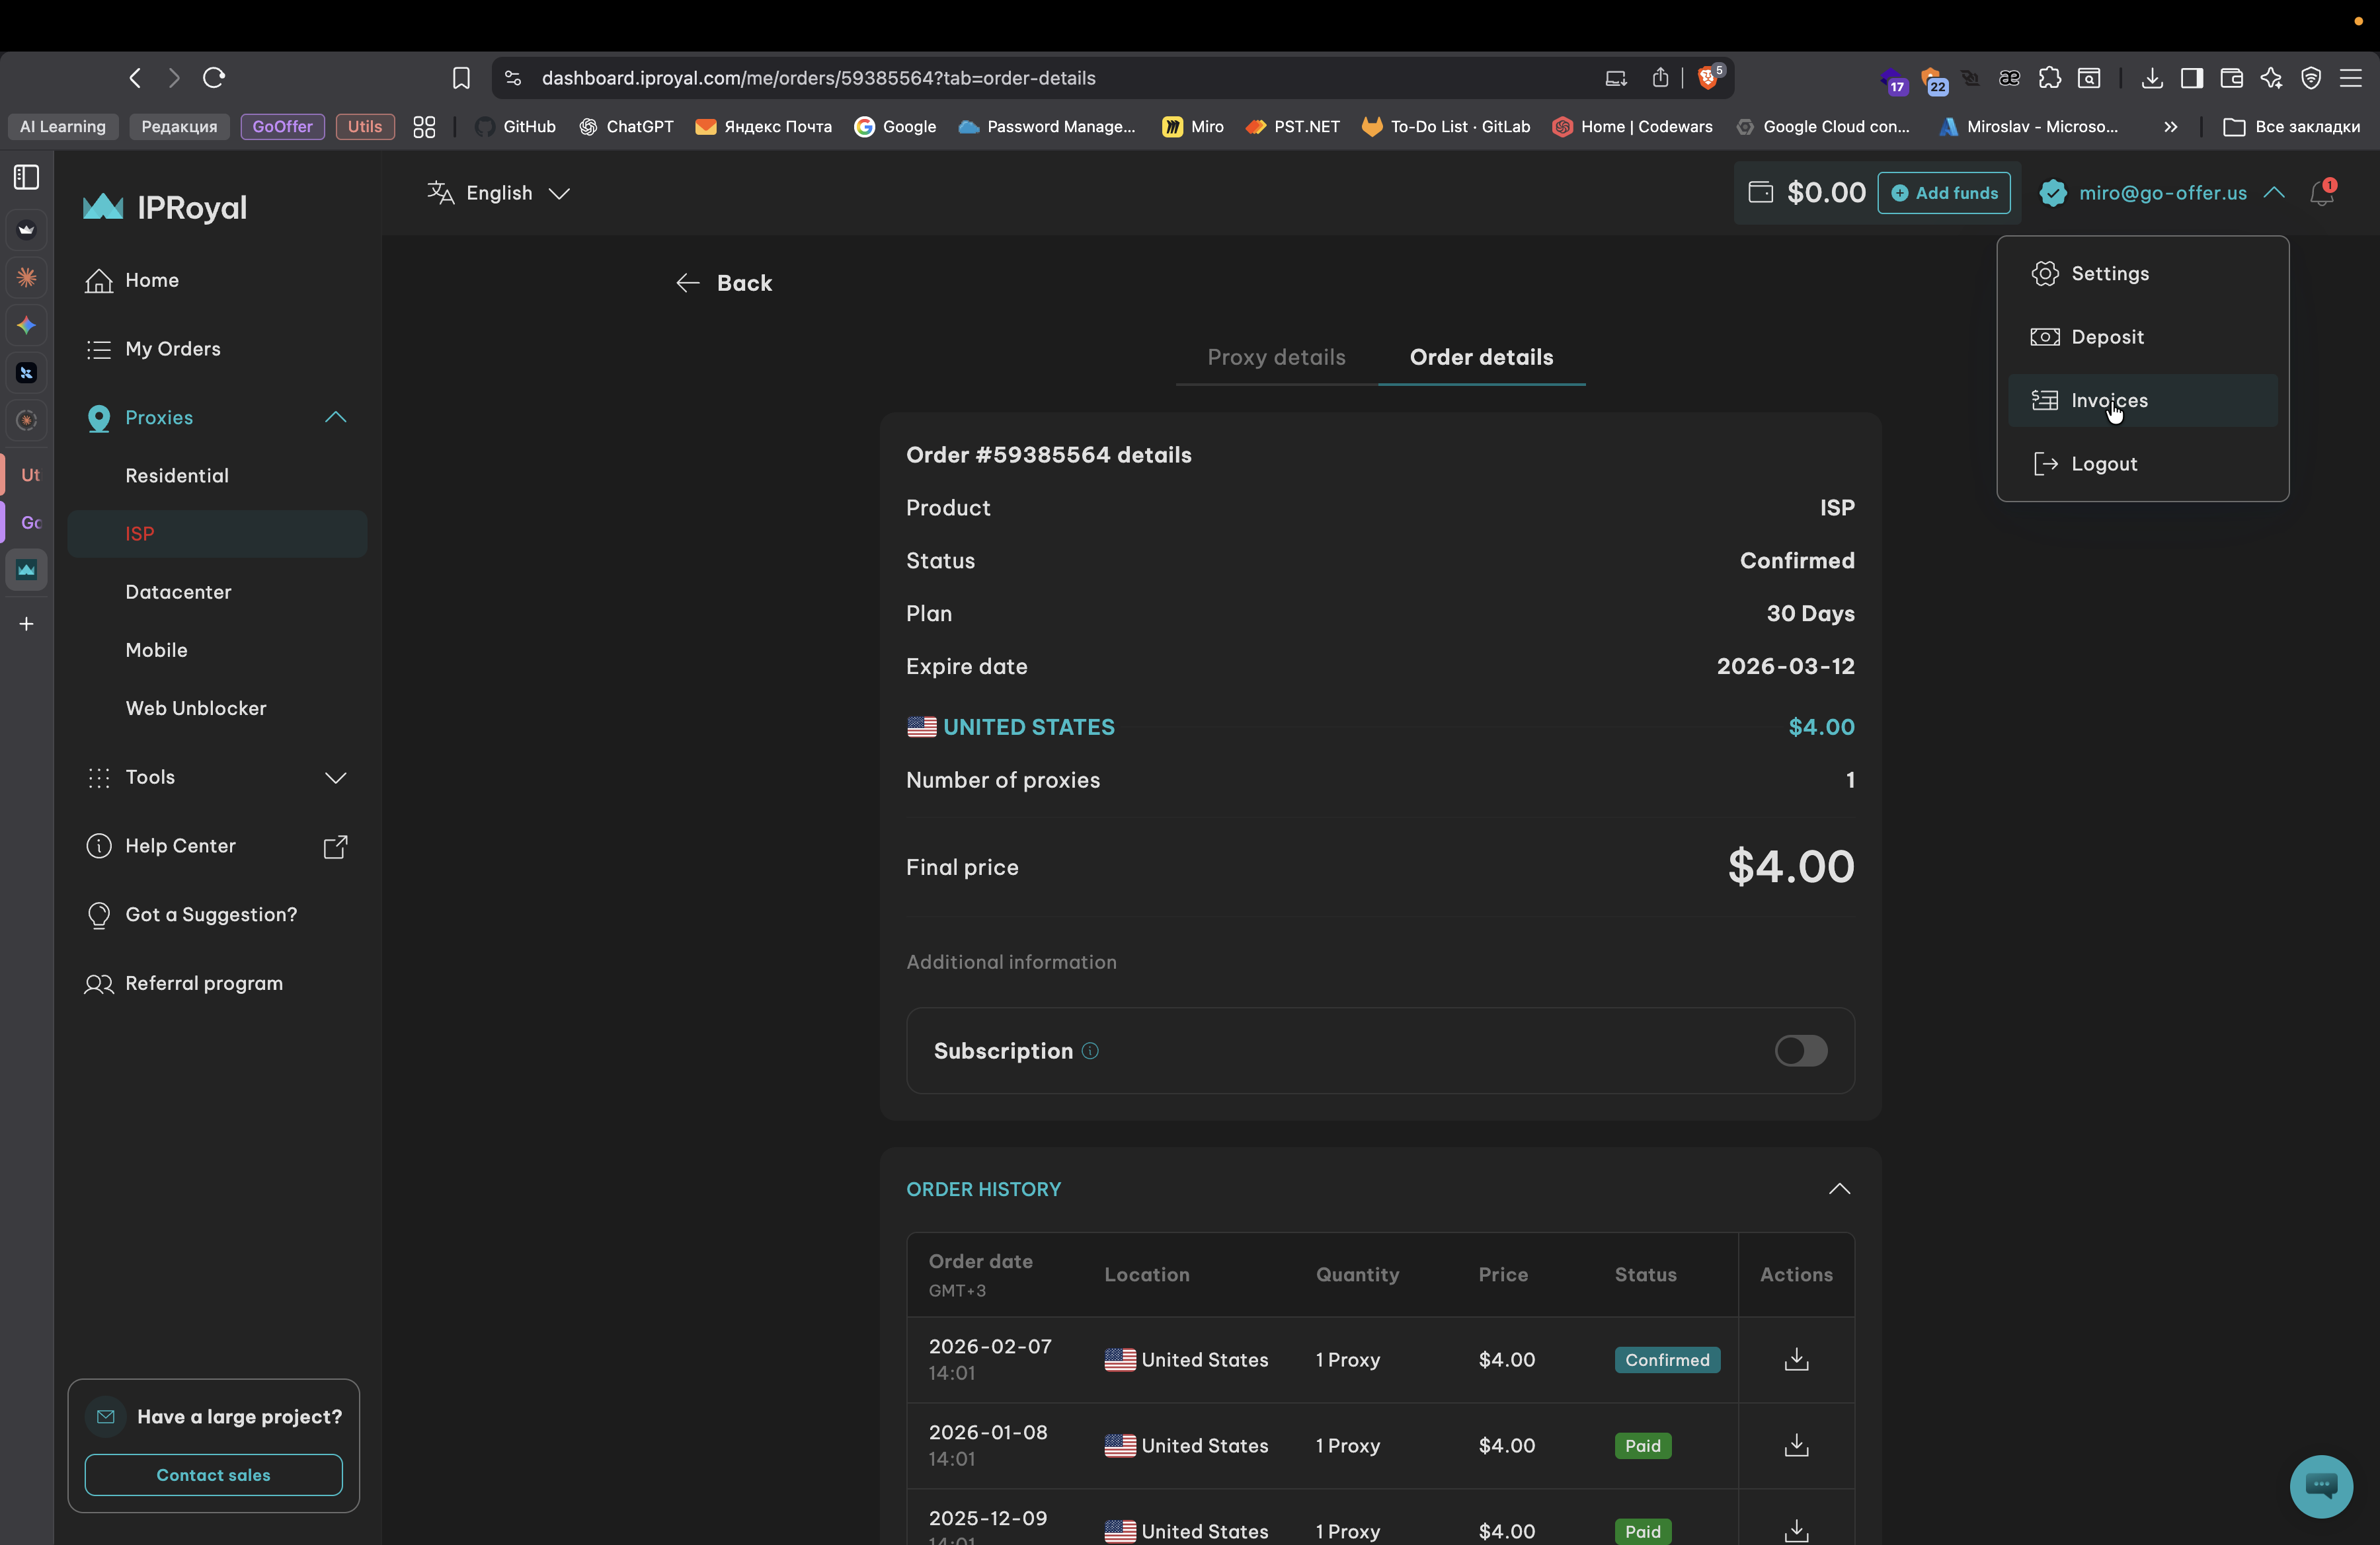
Task: Click the browser address bar URL
Action: pyautogui.click(x=818, y=78)
